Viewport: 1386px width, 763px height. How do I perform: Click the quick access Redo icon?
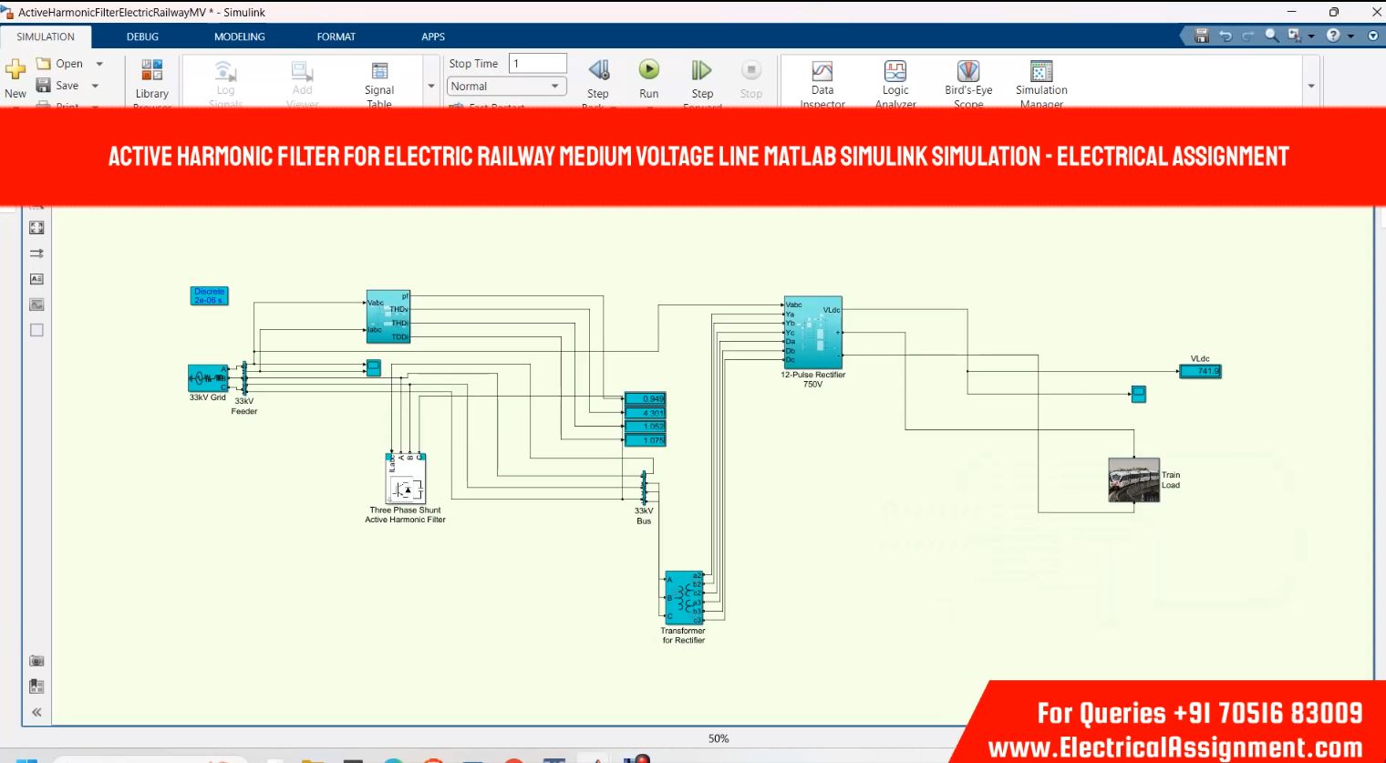point(1248,36)
